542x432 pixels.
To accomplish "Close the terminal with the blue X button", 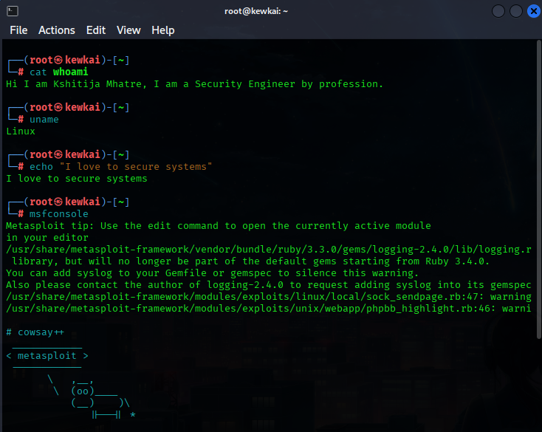I will [x=534, y=11].
